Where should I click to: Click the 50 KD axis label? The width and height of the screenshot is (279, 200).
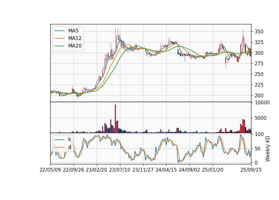tap(257, 149)
